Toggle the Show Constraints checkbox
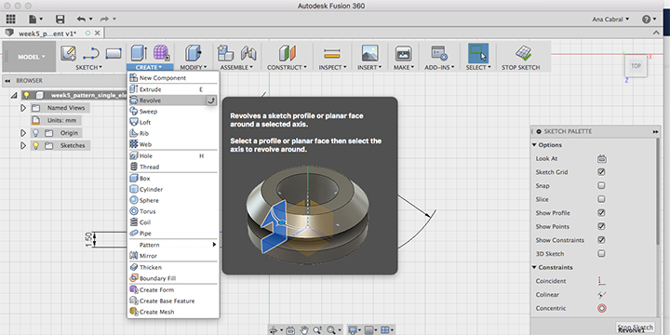 pyautogui.click(x=602, y=240)
